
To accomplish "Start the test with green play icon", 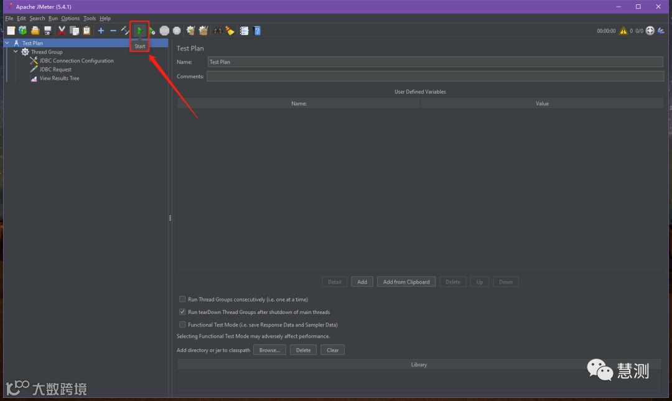I will point(140,30).
